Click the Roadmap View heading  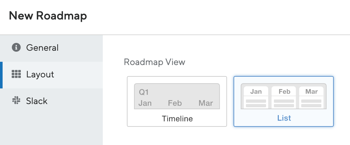[155, 62]
